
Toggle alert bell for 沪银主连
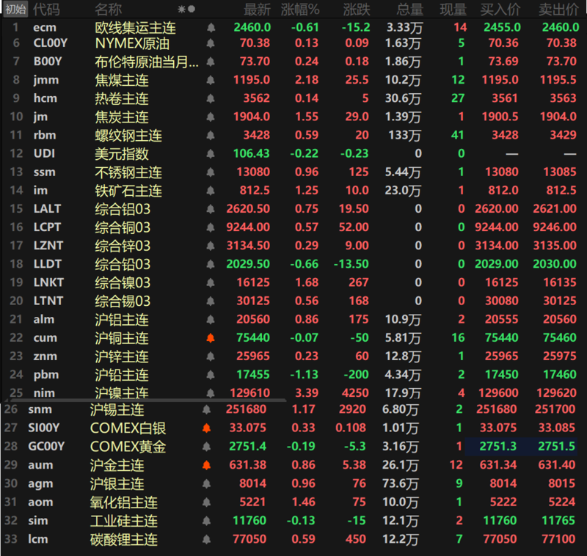(206, 483)
